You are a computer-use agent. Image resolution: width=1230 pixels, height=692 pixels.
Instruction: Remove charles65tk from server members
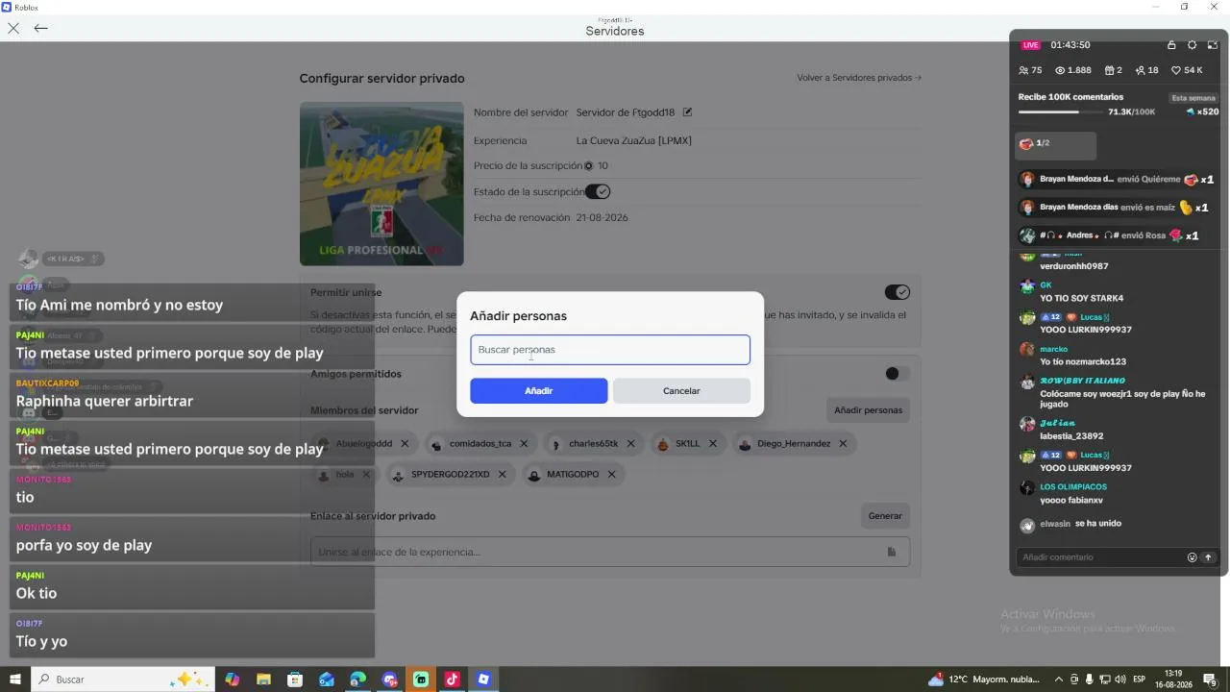coord(631,444)
